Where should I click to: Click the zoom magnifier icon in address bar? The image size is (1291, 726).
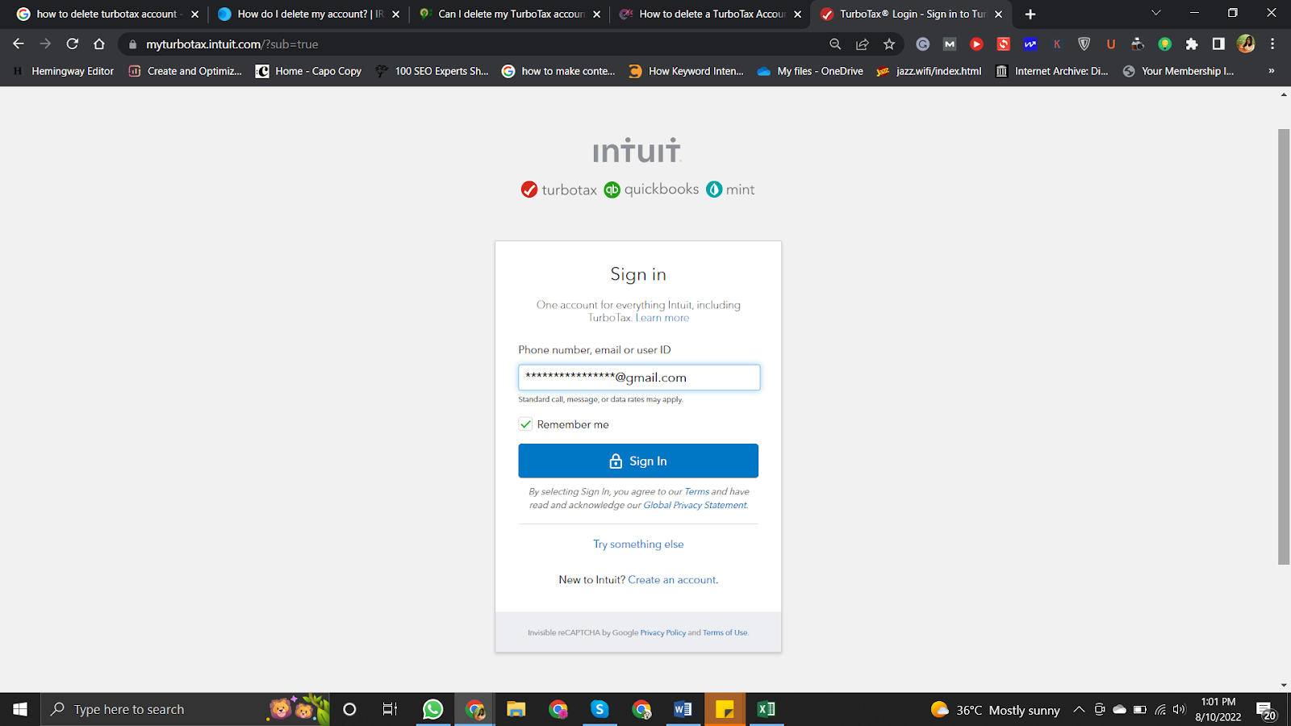[x=835, y=44]
